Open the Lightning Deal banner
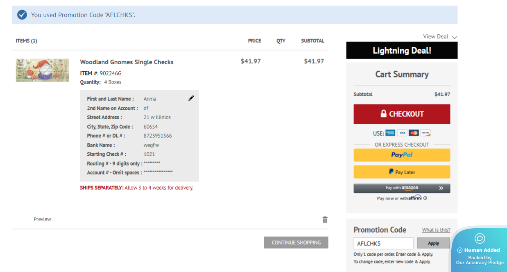The image size is (507, 272). coord(402,50)
